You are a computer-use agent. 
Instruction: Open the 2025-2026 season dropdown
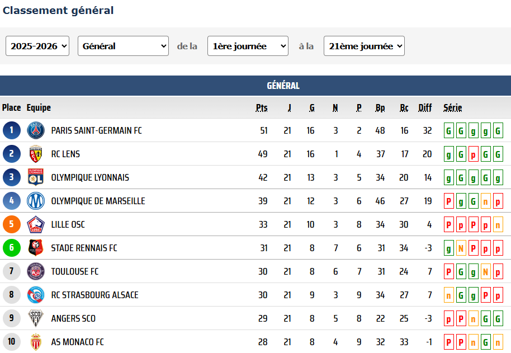click(37, 46)
